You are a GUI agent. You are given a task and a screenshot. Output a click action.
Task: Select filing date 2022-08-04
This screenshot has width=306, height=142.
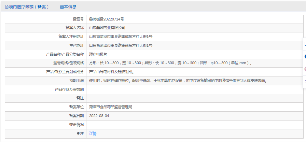point(99,116)
